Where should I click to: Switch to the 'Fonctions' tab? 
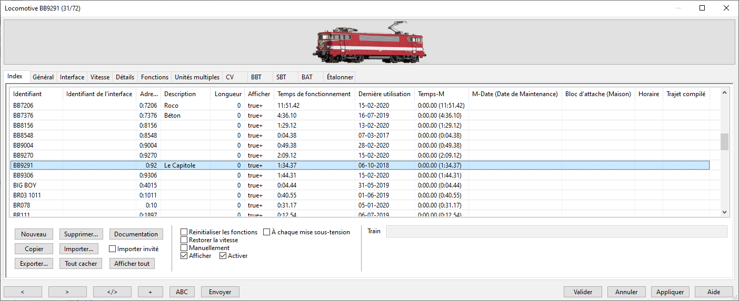tap(155, 77)
